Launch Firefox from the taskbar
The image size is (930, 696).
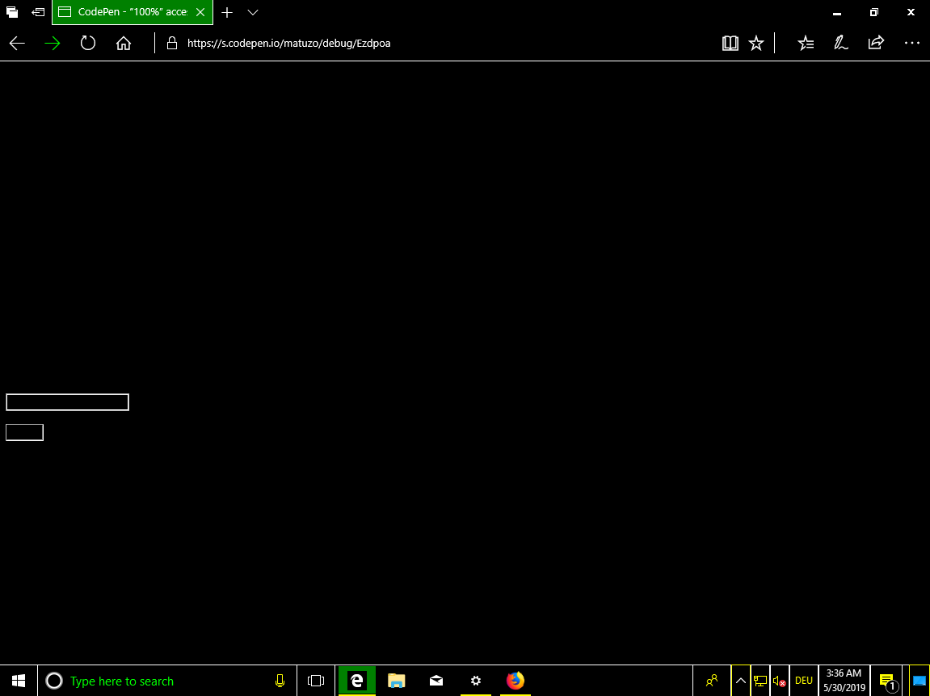[x=515, y=681]
